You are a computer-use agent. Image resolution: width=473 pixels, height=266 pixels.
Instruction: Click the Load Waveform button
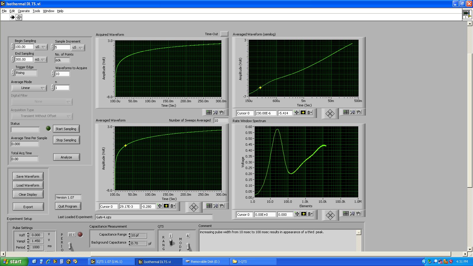point(28,185)
